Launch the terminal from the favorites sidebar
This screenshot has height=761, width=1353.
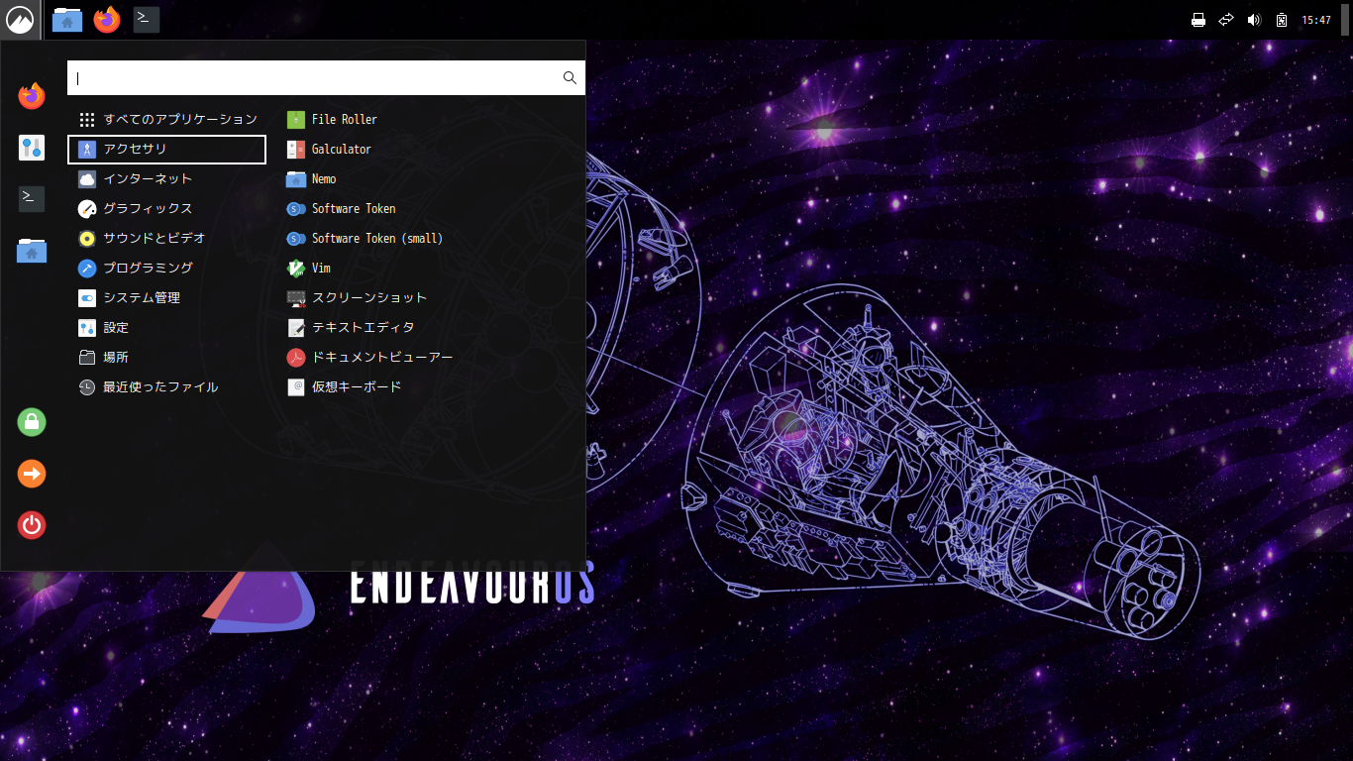pyautogui.click(x=32, y=199)
